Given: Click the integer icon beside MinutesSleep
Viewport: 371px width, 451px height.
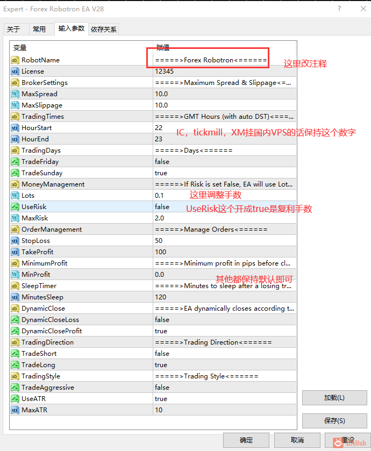Looking at the screenshot, I should click(15, 297).
